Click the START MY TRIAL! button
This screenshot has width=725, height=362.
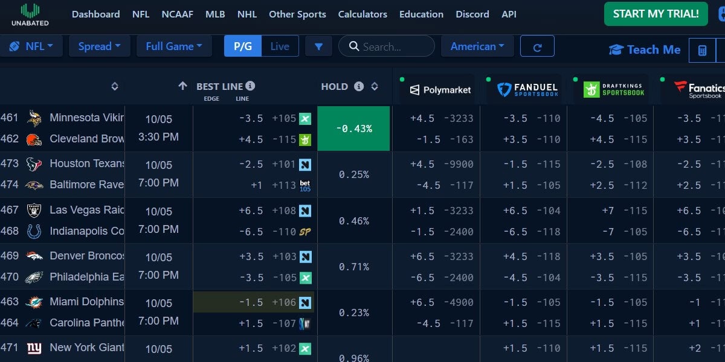[x=656, y=14]
